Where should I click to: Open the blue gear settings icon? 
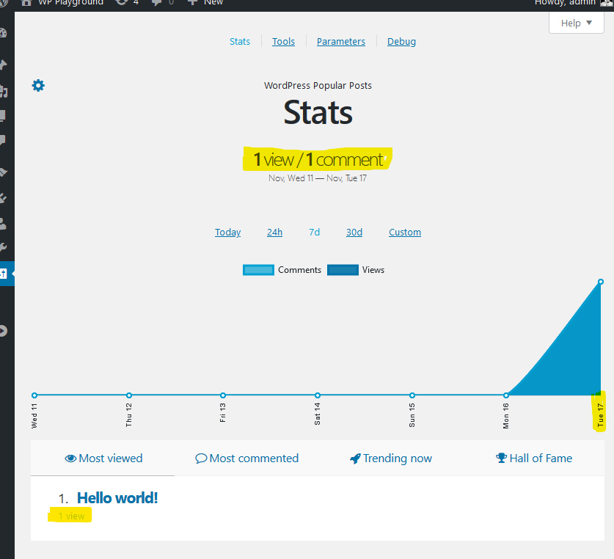point(38,85)
